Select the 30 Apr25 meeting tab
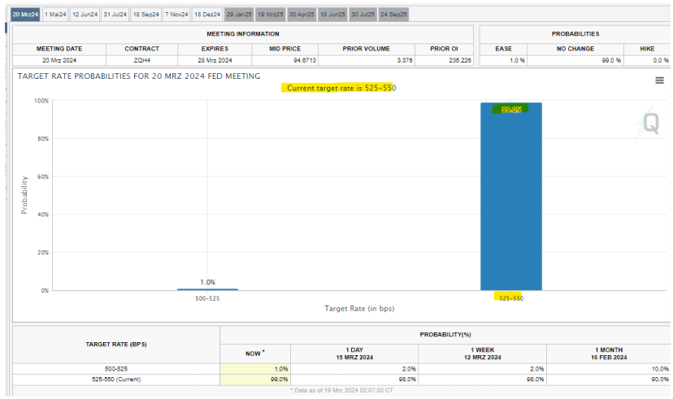 coord(301,15)
